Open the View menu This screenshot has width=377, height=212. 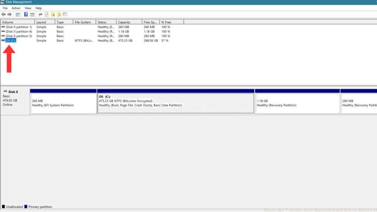coord(28,8)
